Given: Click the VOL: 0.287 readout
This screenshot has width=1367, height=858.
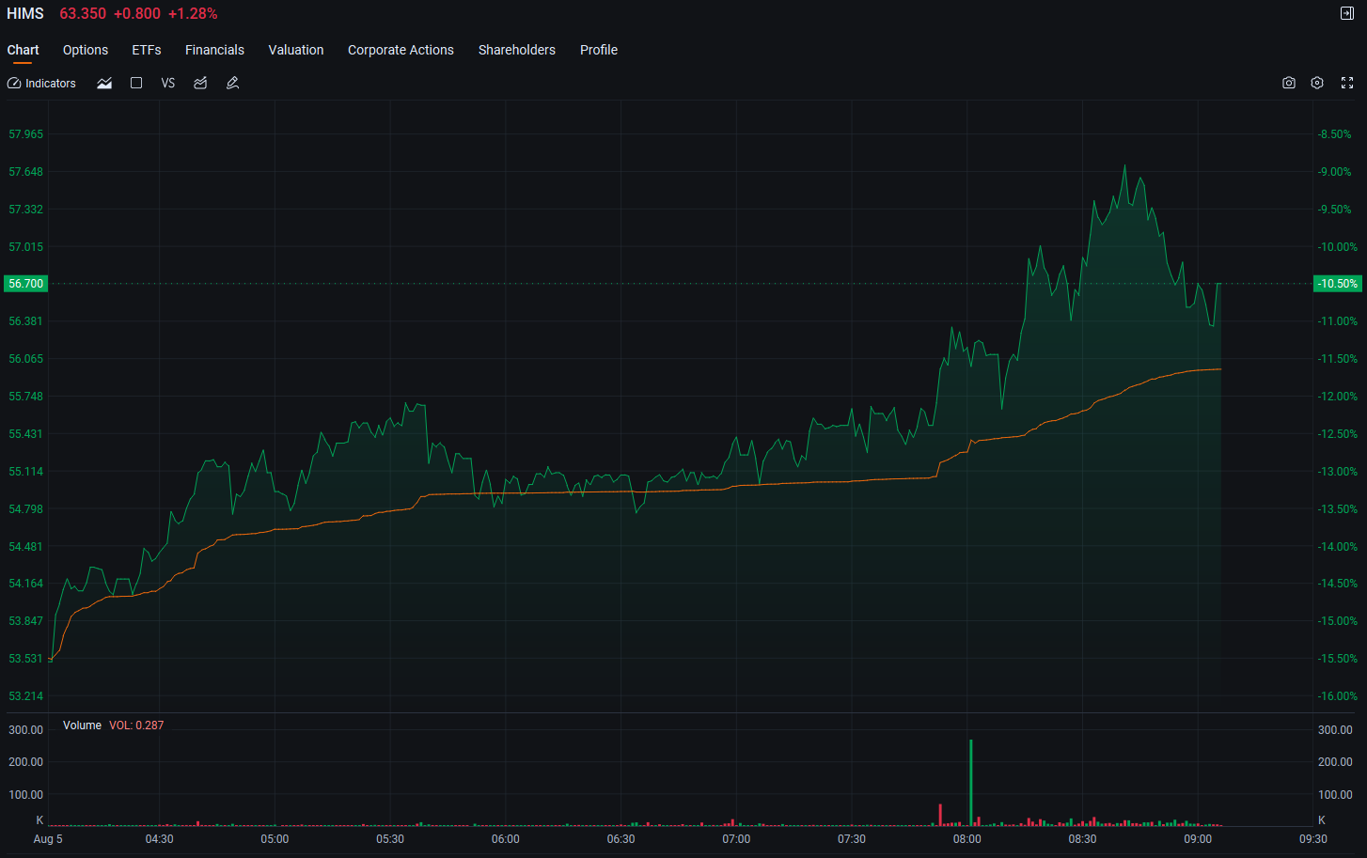Looking at the screenshot, I should (x=136, y=725).
